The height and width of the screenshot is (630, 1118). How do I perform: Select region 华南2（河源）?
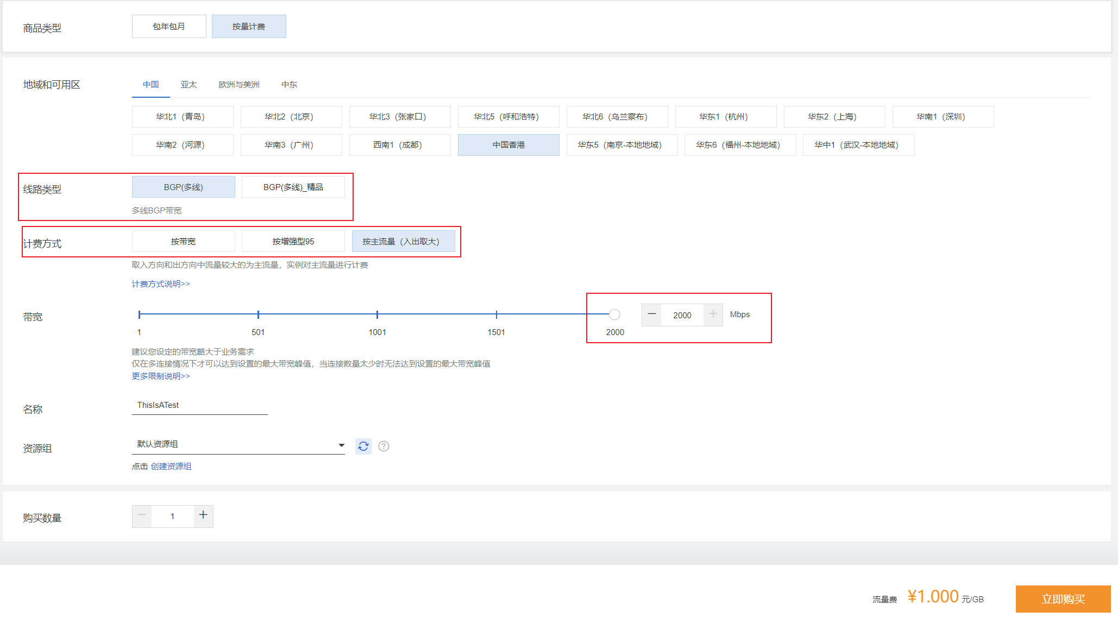183,145
